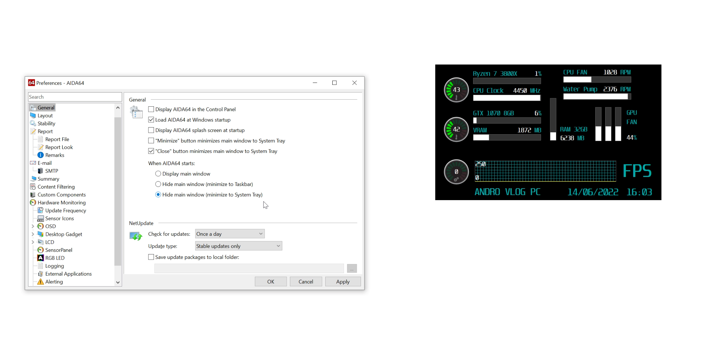Image resolution: width=709 pixels, height=345 pixels.
Task: Click the Report notepad icon in the tree
Action: 33,131
